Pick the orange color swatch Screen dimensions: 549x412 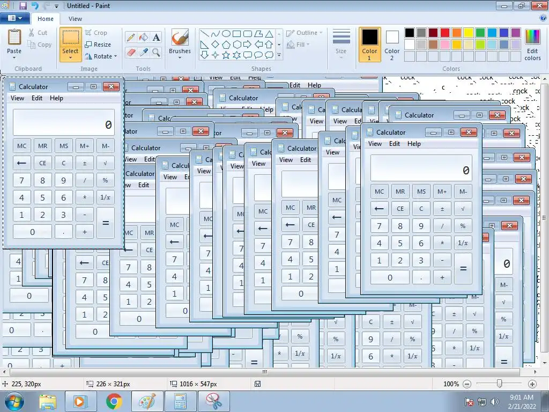[457, 33]
